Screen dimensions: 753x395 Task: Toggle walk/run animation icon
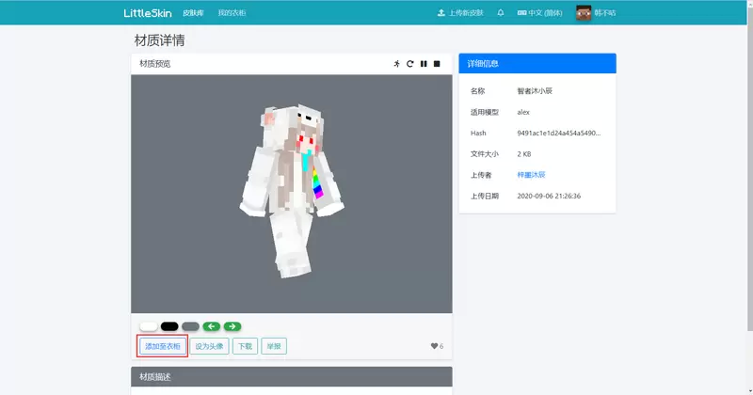click(x=396, y=64)
